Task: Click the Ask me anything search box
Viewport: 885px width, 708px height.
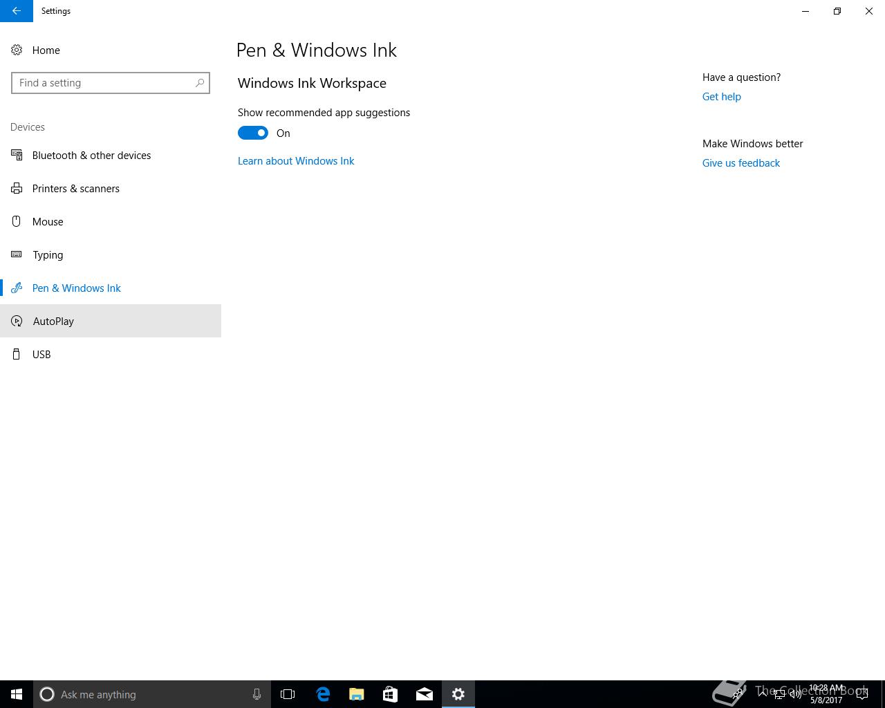Action: coord(152,694)
